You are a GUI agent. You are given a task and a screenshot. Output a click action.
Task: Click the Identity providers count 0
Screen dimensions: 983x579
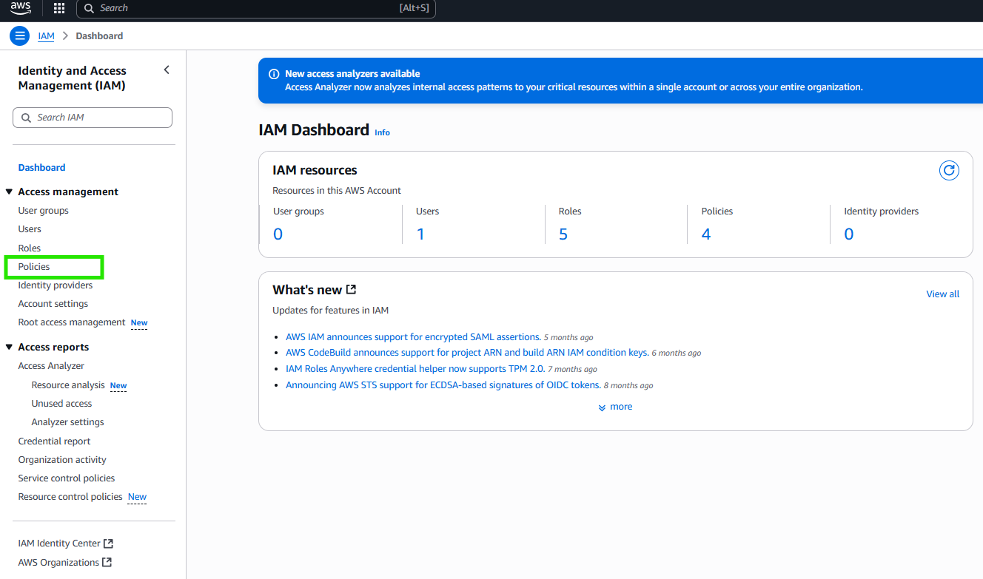coord(849,234)
